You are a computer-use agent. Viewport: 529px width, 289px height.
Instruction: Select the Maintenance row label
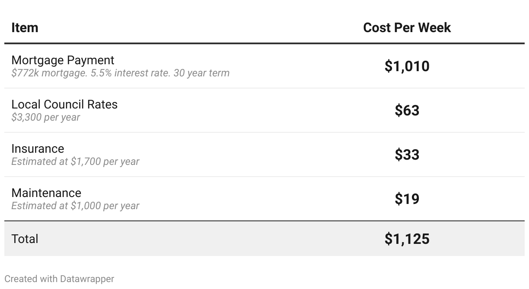pos(46,193)
